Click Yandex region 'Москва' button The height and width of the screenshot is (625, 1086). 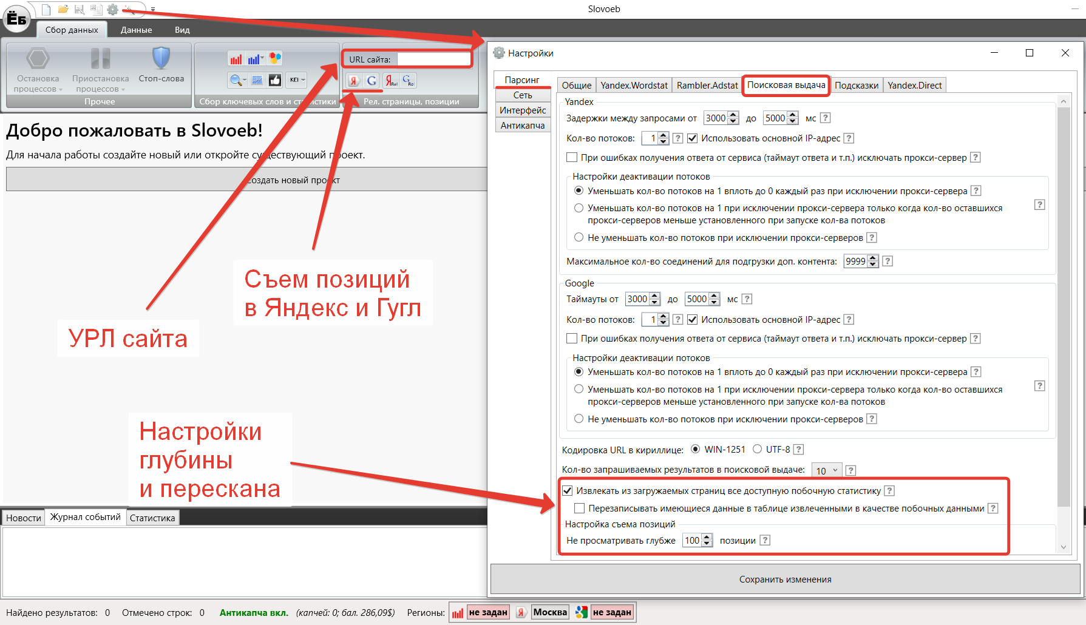click(x=550, y=612)
